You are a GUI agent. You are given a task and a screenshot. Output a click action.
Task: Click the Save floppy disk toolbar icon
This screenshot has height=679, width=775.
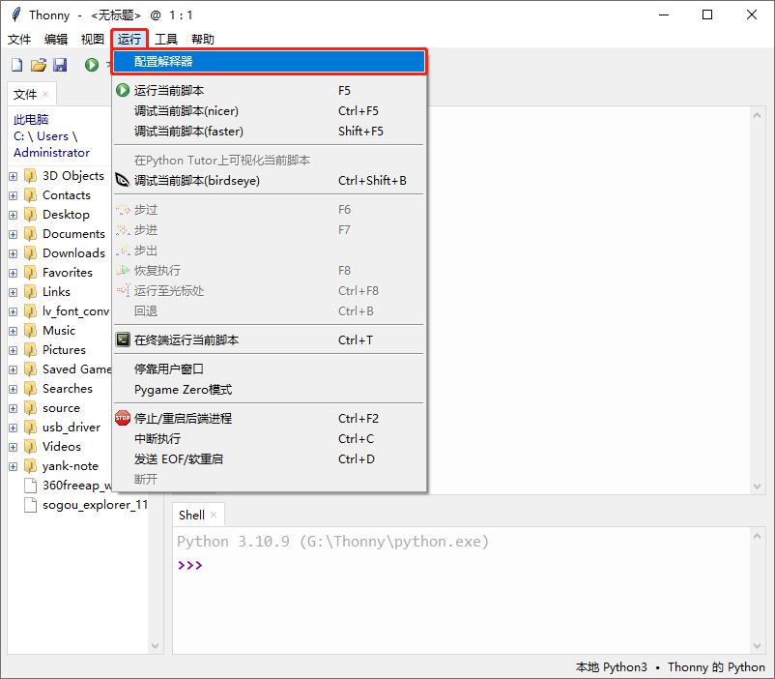tap(60, 65)
